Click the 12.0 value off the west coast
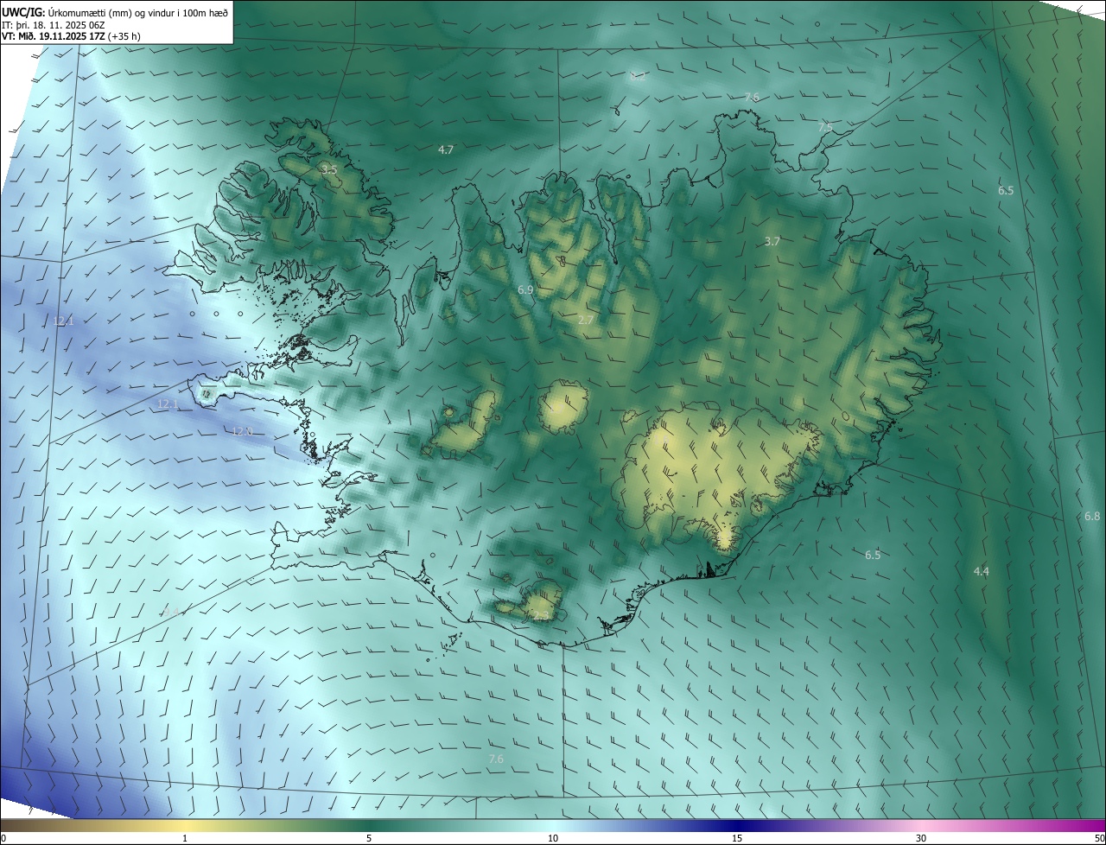This screenshot has height=845, width=1106. [243, 431]
